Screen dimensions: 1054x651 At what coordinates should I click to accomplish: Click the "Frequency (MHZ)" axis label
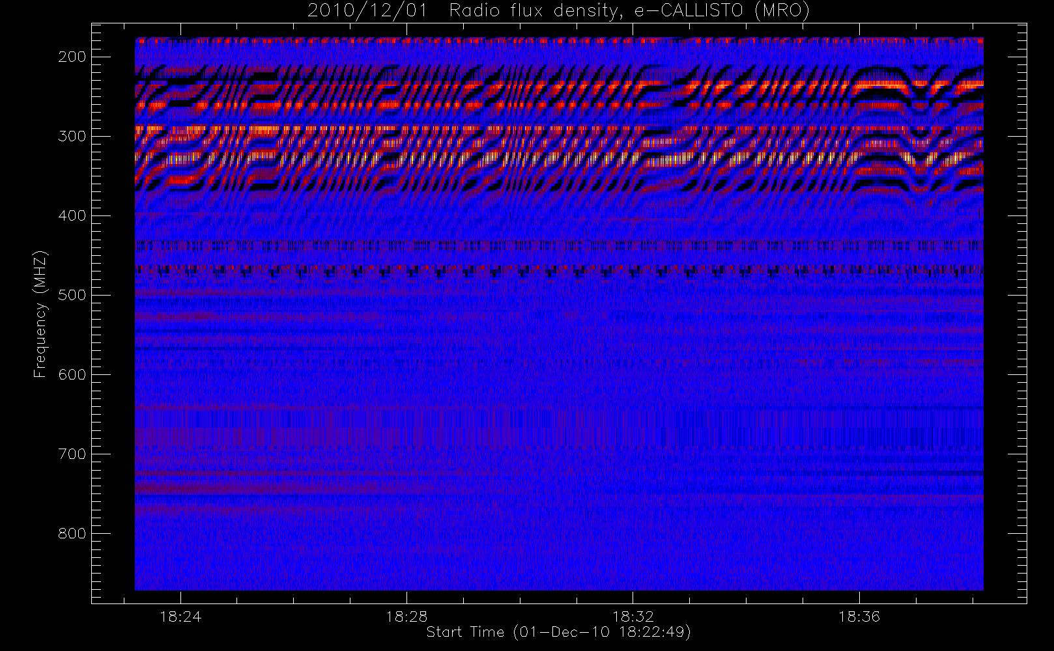[x=40, y=314]
